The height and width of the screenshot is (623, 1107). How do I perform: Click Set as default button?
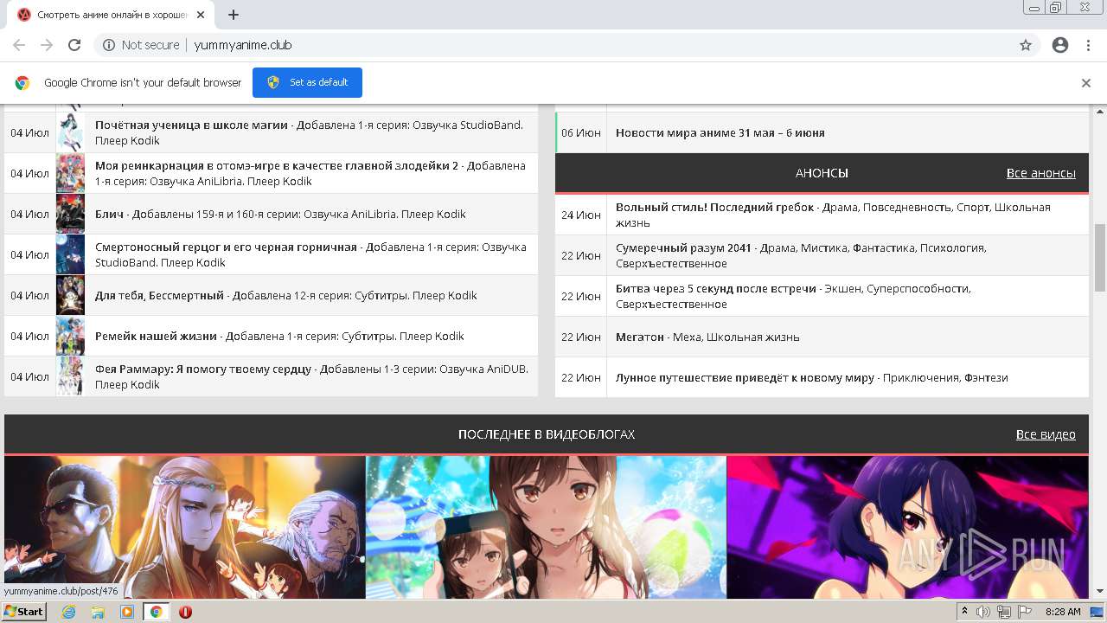(x=307, y=82)
